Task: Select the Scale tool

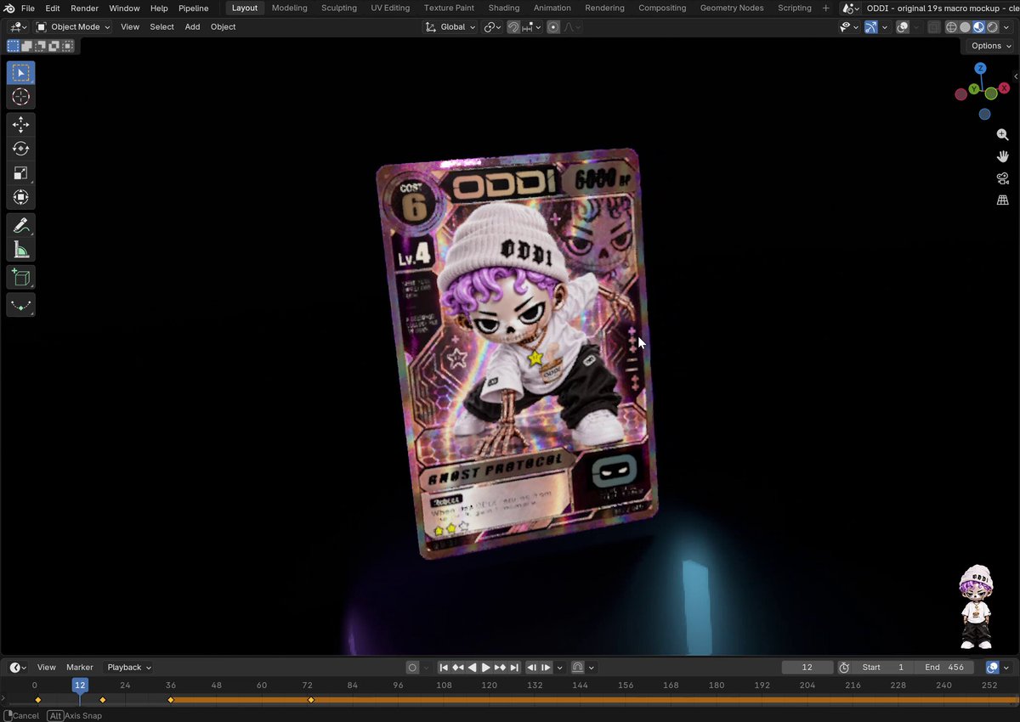Action: coord(21,173)
